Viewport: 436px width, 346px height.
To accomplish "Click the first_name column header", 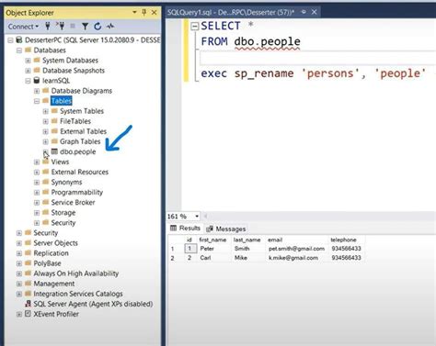I will pos(212,240).
